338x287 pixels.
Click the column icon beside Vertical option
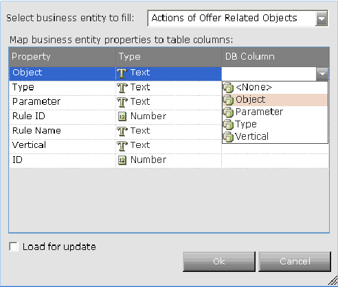pos(228,137)
